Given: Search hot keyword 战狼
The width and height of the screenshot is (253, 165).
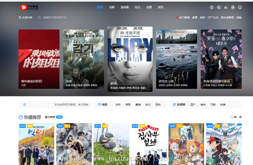Looking at the screenshot, I should click(239, 17).
